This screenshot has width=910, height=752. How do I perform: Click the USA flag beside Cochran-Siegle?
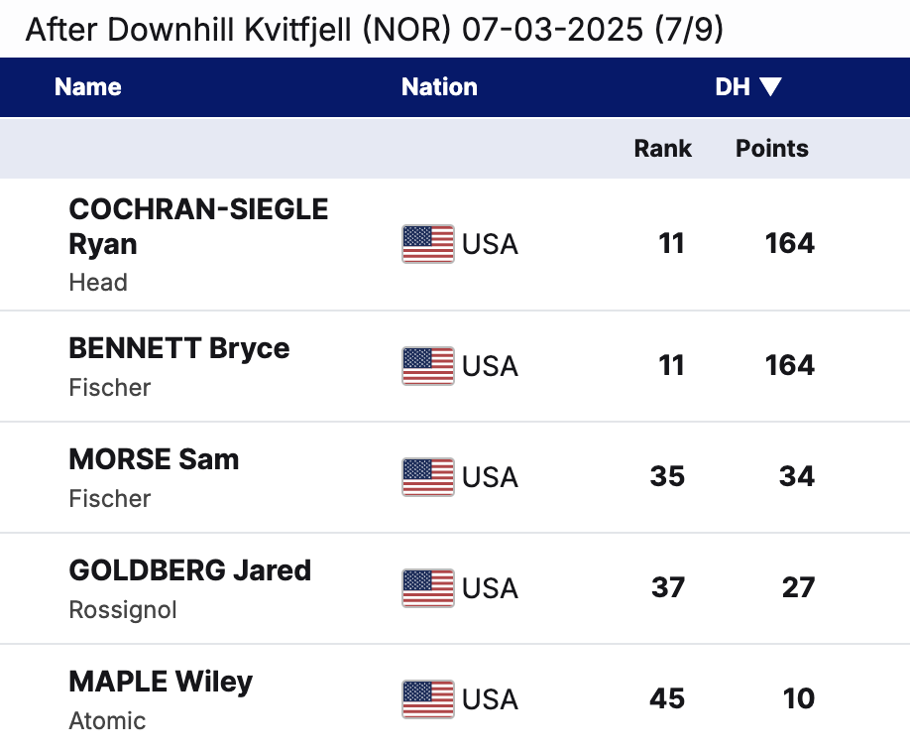(x=427, y=243)
